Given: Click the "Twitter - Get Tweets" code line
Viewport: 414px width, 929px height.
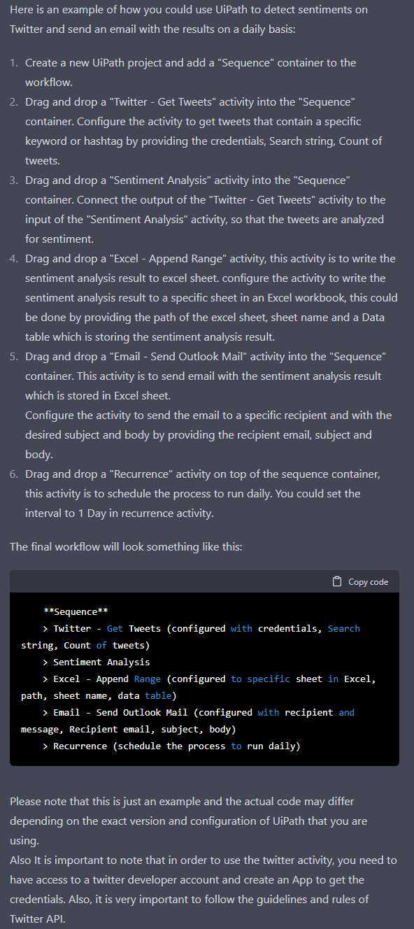Looking at the screenshot, I should click(x=190, y=637).
